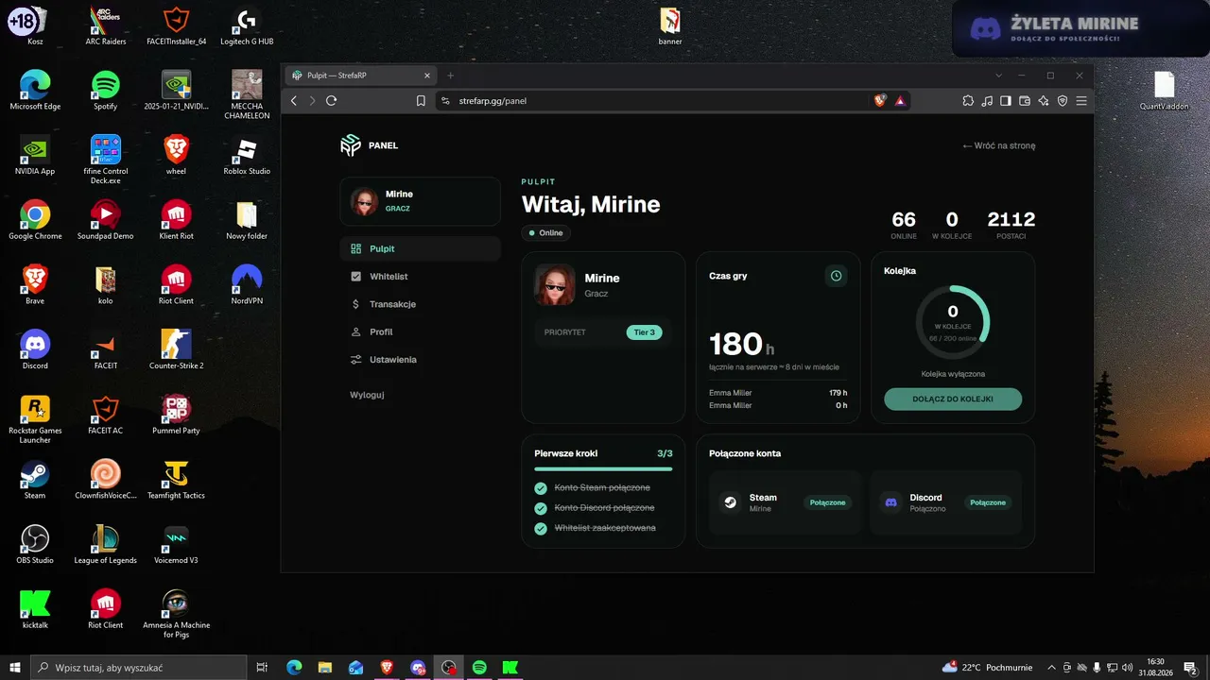Reload the strefarp.gg page

click(x=331, y=100)
